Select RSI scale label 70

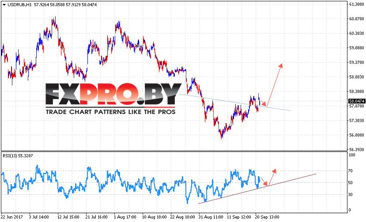click(x=351, y=171)
